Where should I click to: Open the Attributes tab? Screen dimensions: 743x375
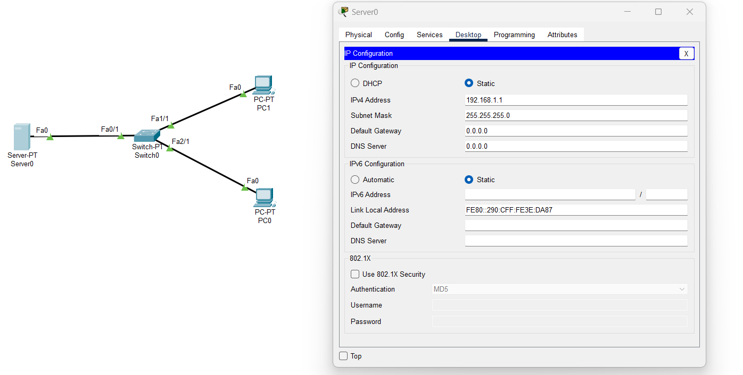coord(562,35)
